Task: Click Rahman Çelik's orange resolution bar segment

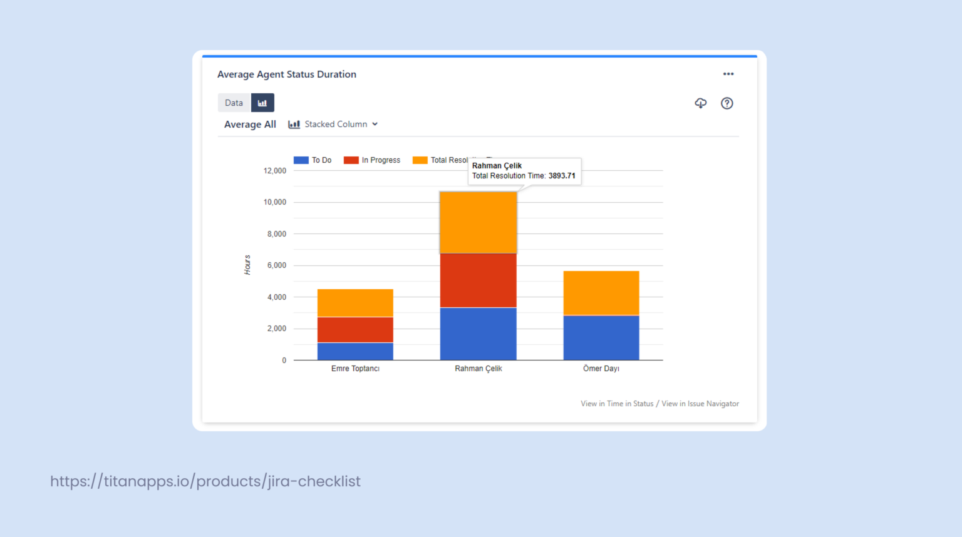Action: pyautogui.click(x=478, y=221)
